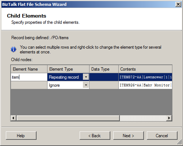
Task: Proceed with the Next > button
Action: click(x=129, y=136)
